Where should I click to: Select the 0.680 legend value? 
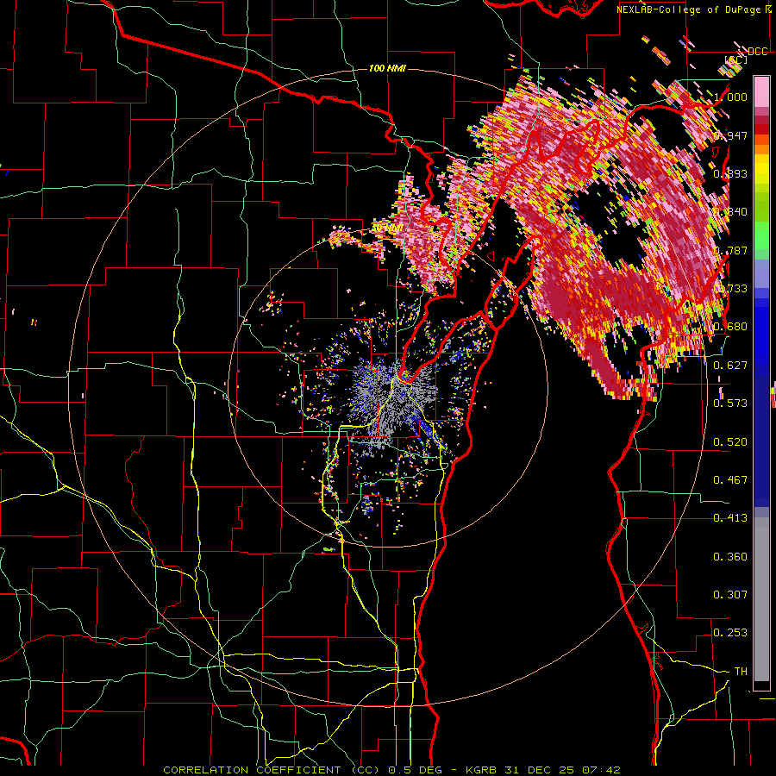[x=730, y=327]
